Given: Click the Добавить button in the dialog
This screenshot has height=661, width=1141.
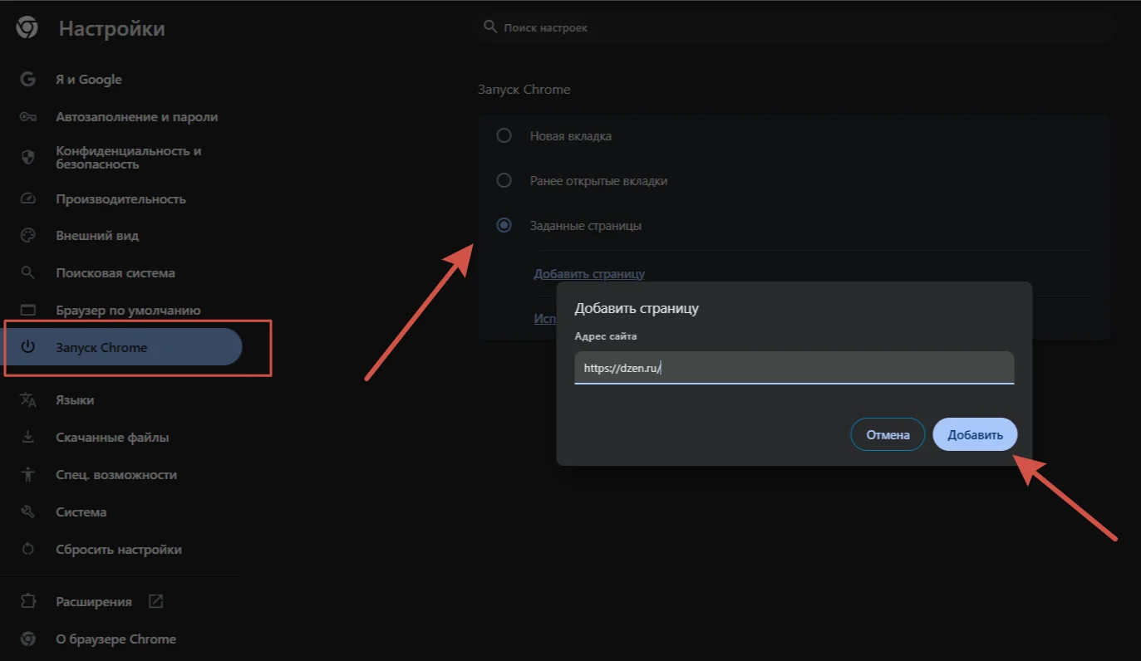Looking at the screenshot, I should [x=976, y=434].
